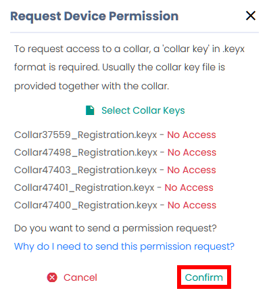Select Collar47401_Registration.keyx entry
This screenshot has width=269, height=297.
[84, 187]
